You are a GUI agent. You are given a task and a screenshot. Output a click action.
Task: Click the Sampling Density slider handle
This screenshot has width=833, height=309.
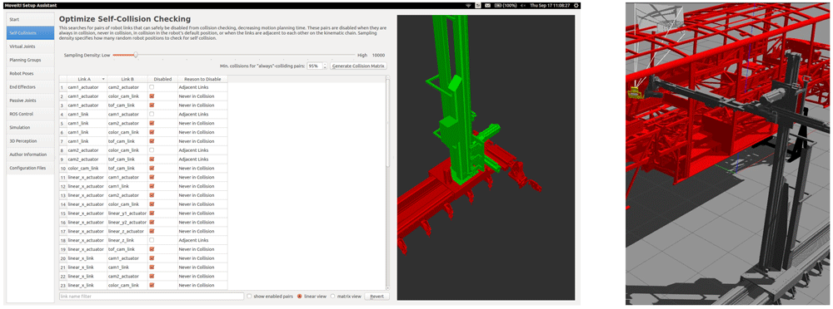pos(136,55)
